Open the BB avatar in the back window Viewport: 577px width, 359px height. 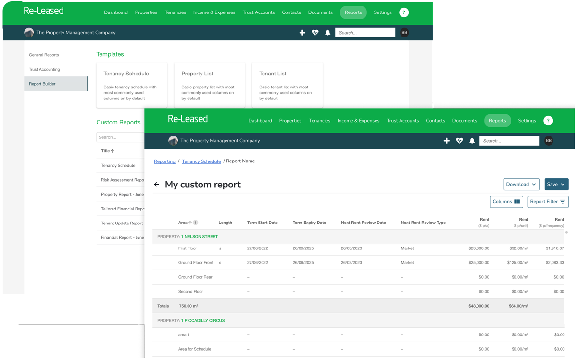(404, 33)
